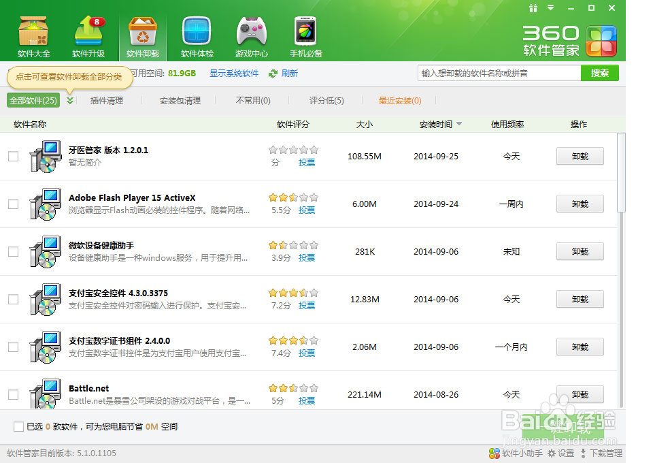Uninstall 支付宝安全控件 via 卸载 button
653x463 pixels.
[580, 299]
